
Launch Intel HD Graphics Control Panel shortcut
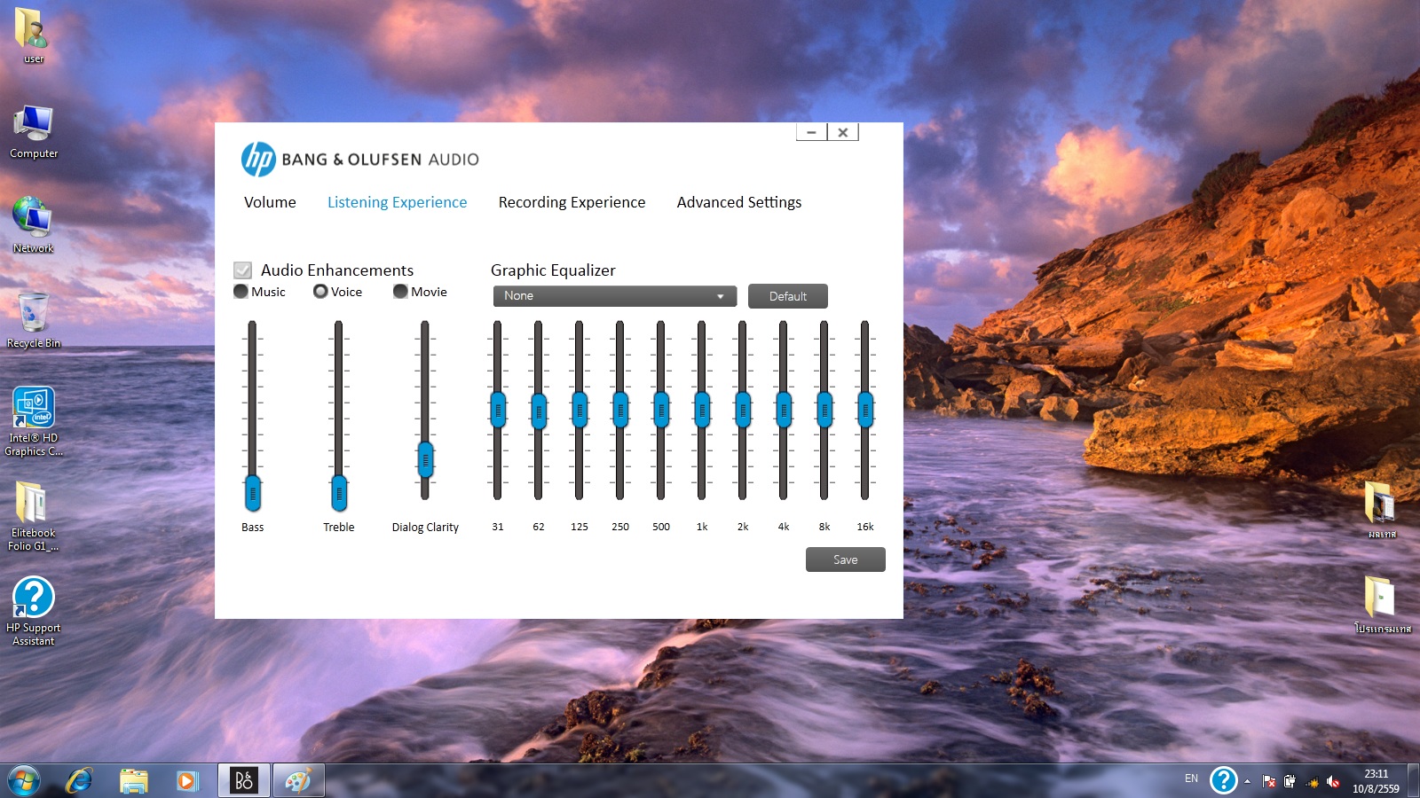[x=33, y=421]
